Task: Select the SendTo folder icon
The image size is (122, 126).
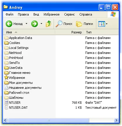Action: pos(6,63)
